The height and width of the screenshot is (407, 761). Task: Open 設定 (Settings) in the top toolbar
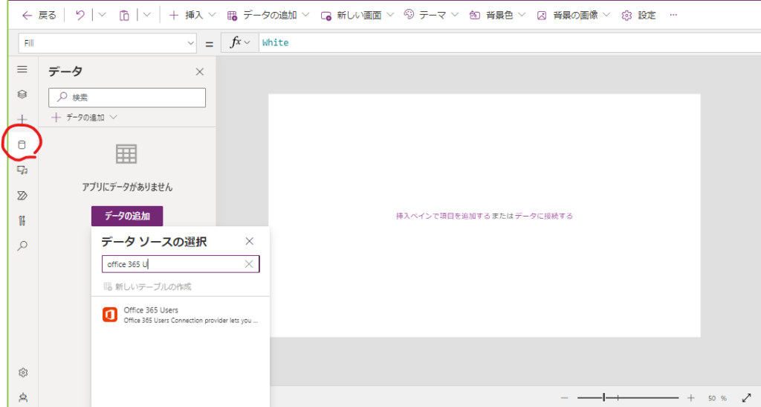(x=638, y=15)
